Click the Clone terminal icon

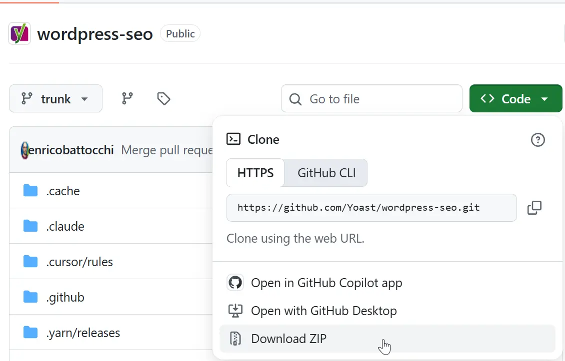click(x=233, y=139)
